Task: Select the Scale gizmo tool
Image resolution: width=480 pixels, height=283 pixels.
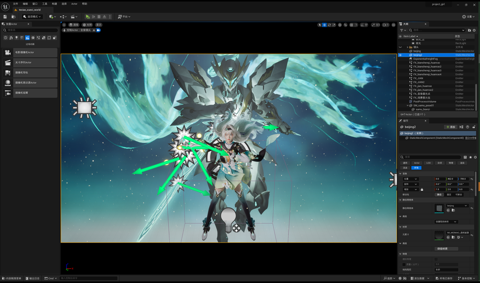Action: point(334,25)
